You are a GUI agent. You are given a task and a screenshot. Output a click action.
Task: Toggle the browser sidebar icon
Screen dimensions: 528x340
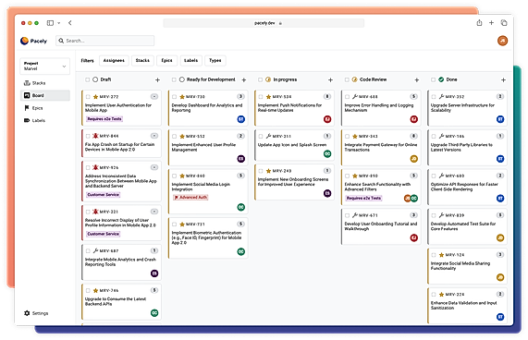tap(50, 23)
